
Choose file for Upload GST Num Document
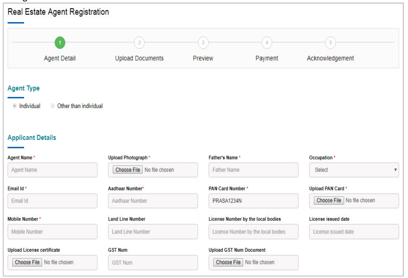point(228,262)
